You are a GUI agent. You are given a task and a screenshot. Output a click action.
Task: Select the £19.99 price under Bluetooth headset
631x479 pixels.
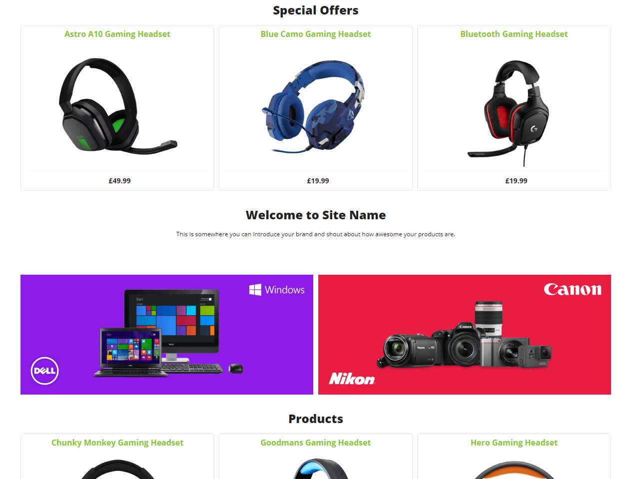pyautogui.click(x=516, y=181)
